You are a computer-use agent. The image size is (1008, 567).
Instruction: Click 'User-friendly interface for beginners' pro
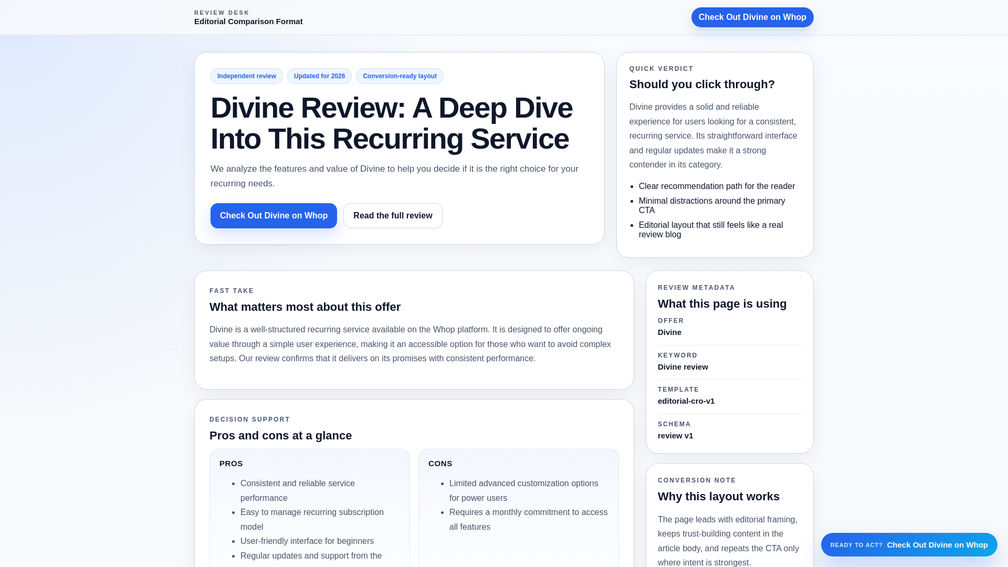(307, 541)
